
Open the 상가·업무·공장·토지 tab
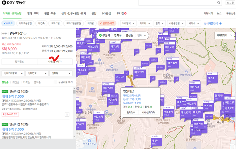tap(73, 13)
